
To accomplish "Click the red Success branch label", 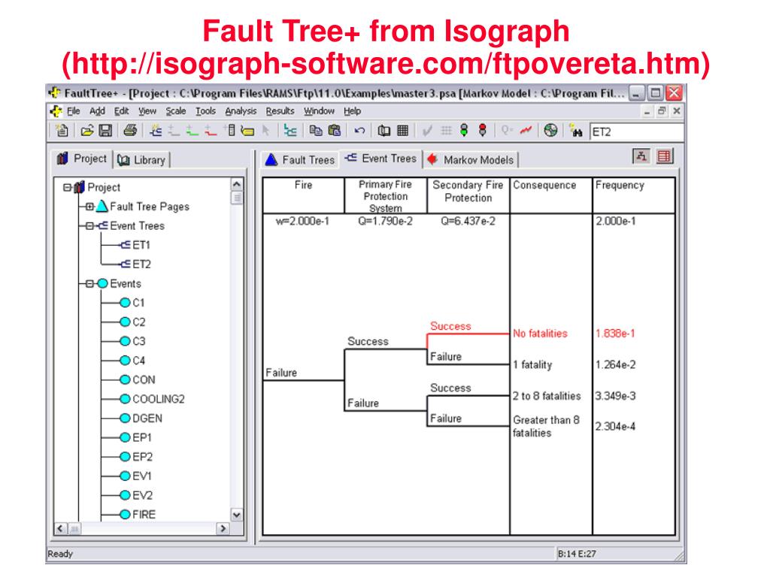I will [x=450, y=326].
